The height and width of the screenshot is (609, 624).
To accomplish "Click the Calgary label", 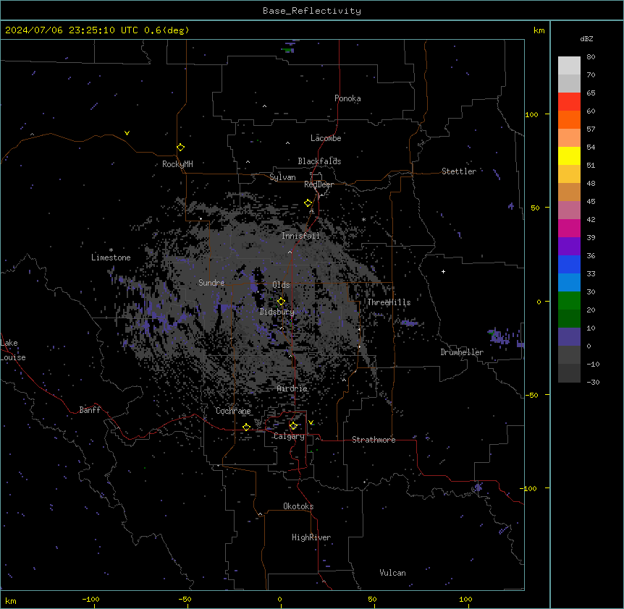I will pos(289,436).
